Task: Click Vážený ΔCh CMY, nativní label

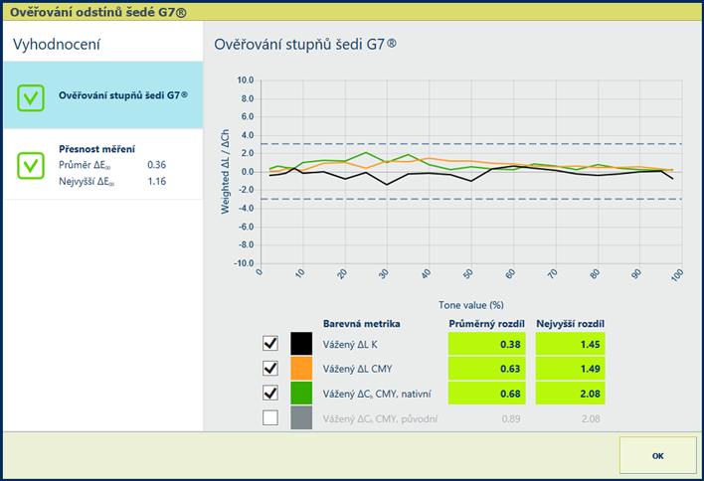Action: (x=377, y=394)
